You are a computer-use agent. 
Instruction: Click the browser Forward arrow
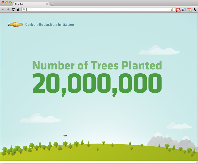(8, 9)
